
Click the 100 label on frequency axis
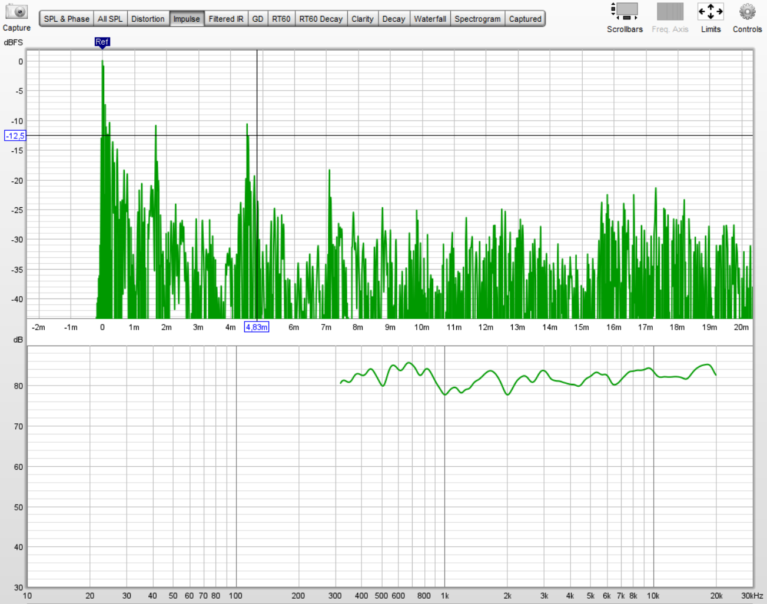coord(235,596)
